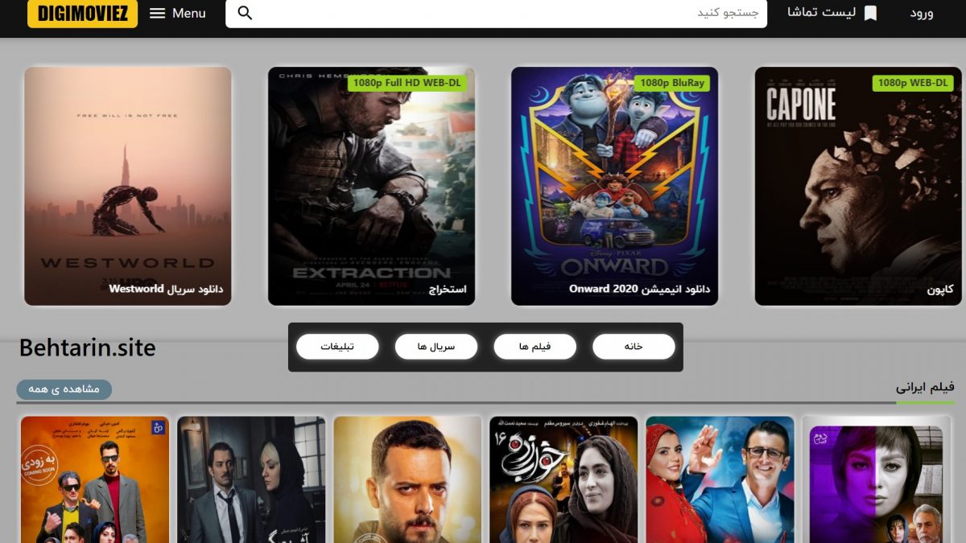This screenshot has width=966, height=543.
Task: Click the search magnifier icon
Action: 246,13
